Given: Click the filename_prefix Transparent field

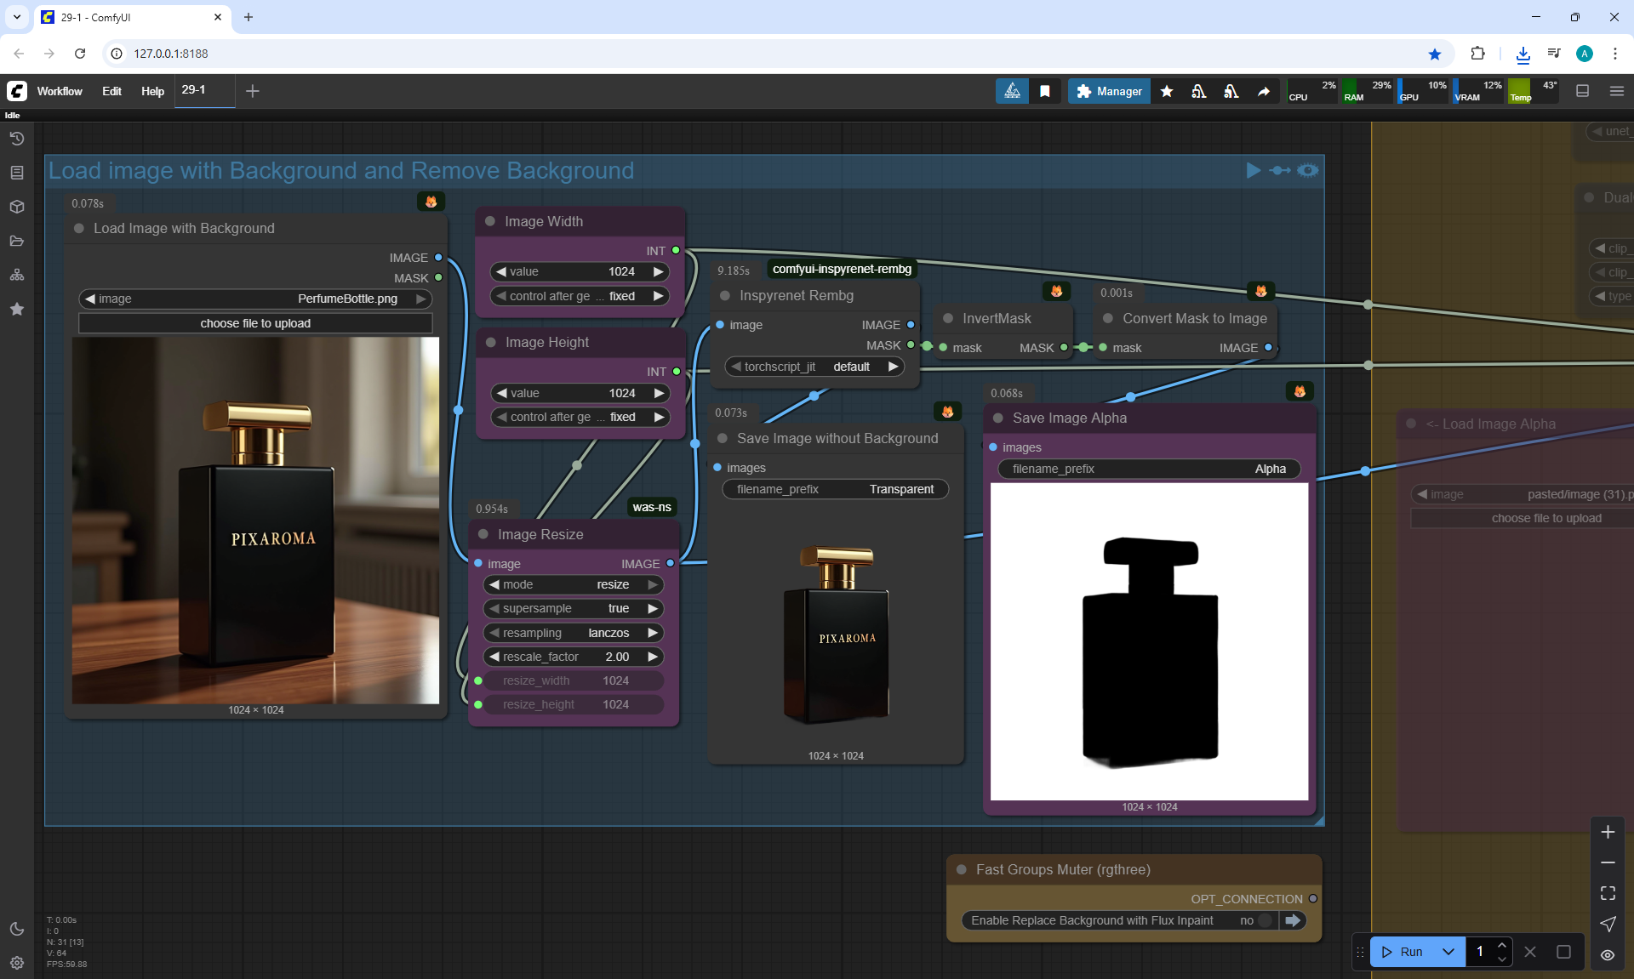Looking at the screenshot, I should click(835, 489).
